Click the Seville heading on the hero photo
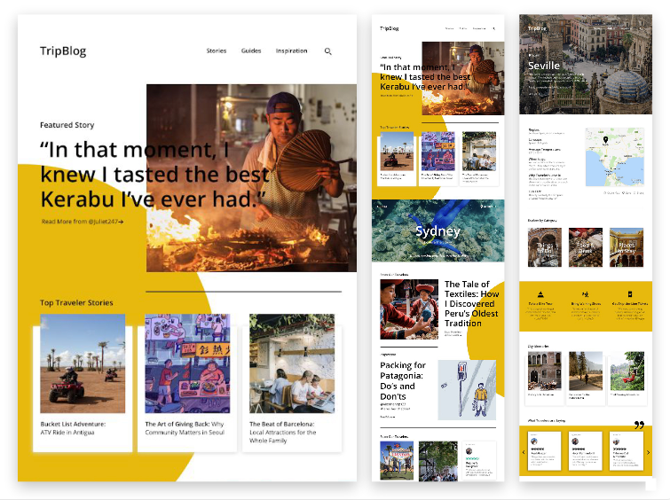This screenshot has height=500, width=670. 543,66
